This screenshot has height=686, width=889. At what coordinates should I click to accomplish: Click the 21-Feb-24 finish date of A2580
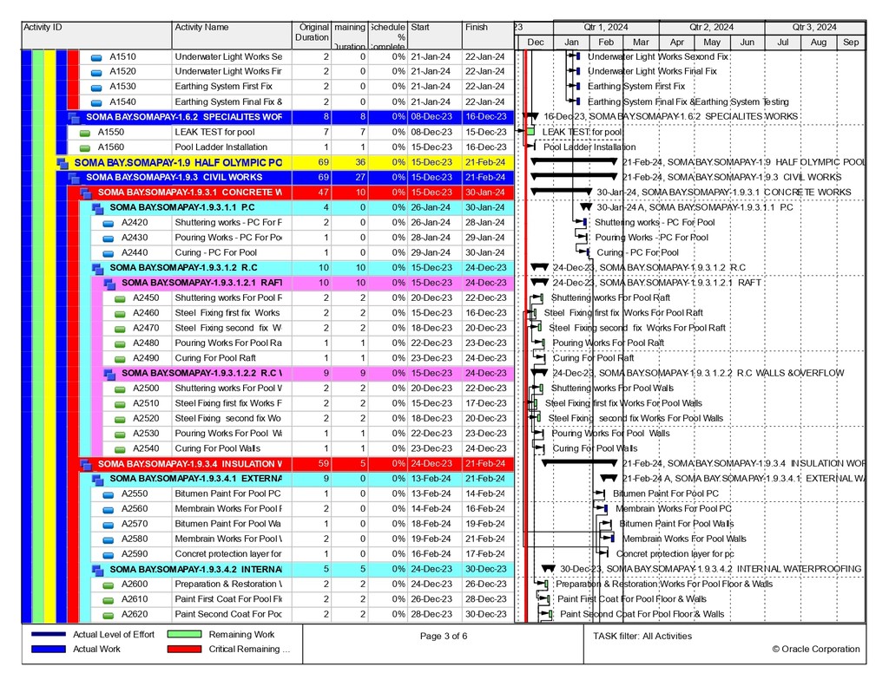[485, 539]
